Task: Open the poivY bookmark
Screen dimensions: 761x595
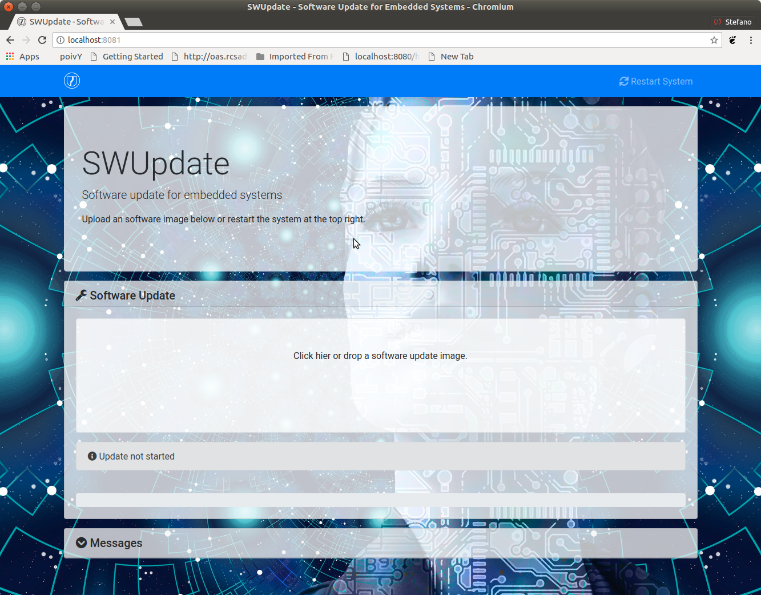Action: point(71,56)
